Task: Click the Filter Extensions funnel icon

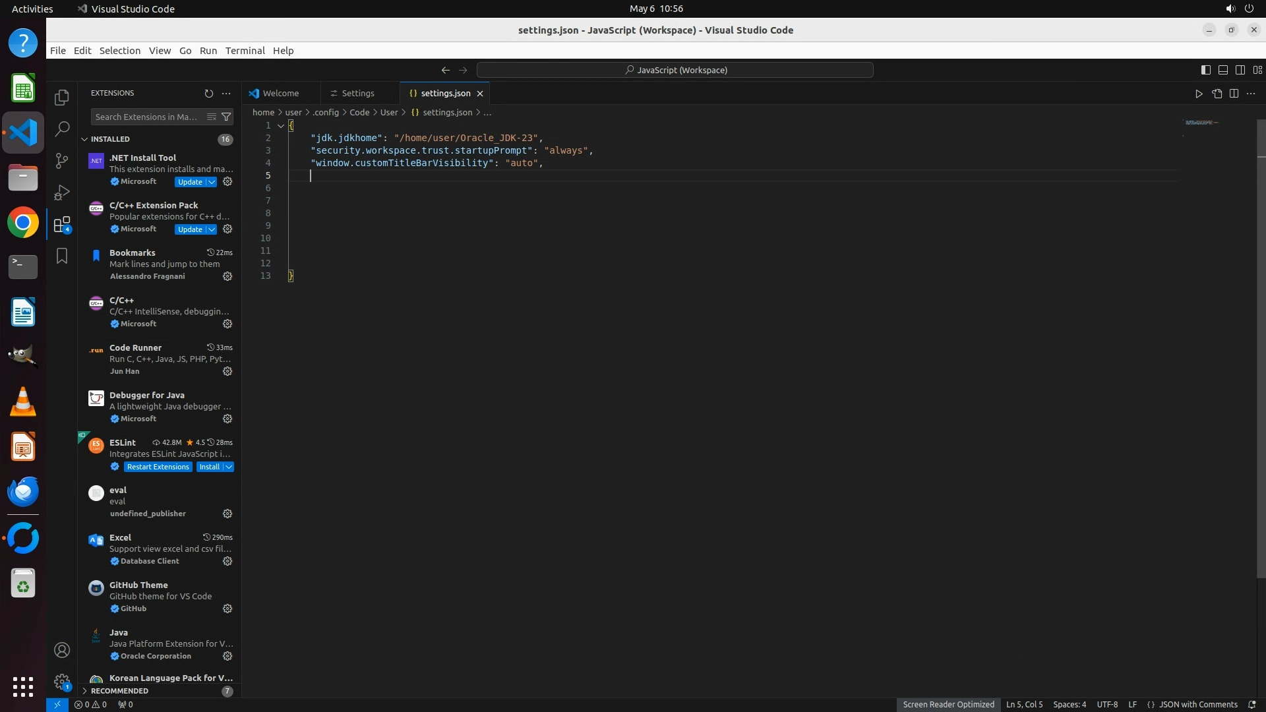Action: [x=226, y=117]
